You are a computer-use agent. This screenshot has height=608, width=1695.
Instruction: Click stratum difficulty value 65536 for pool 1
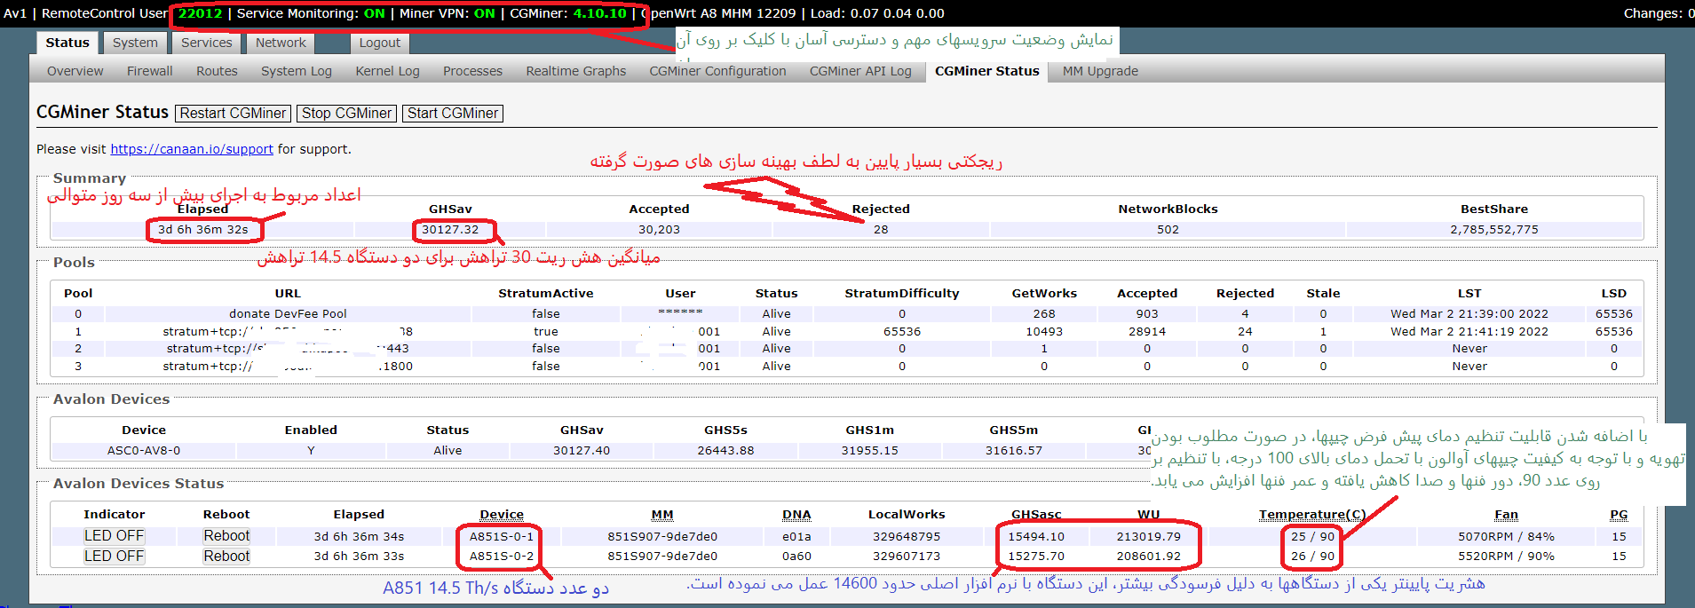pos(902,331)
